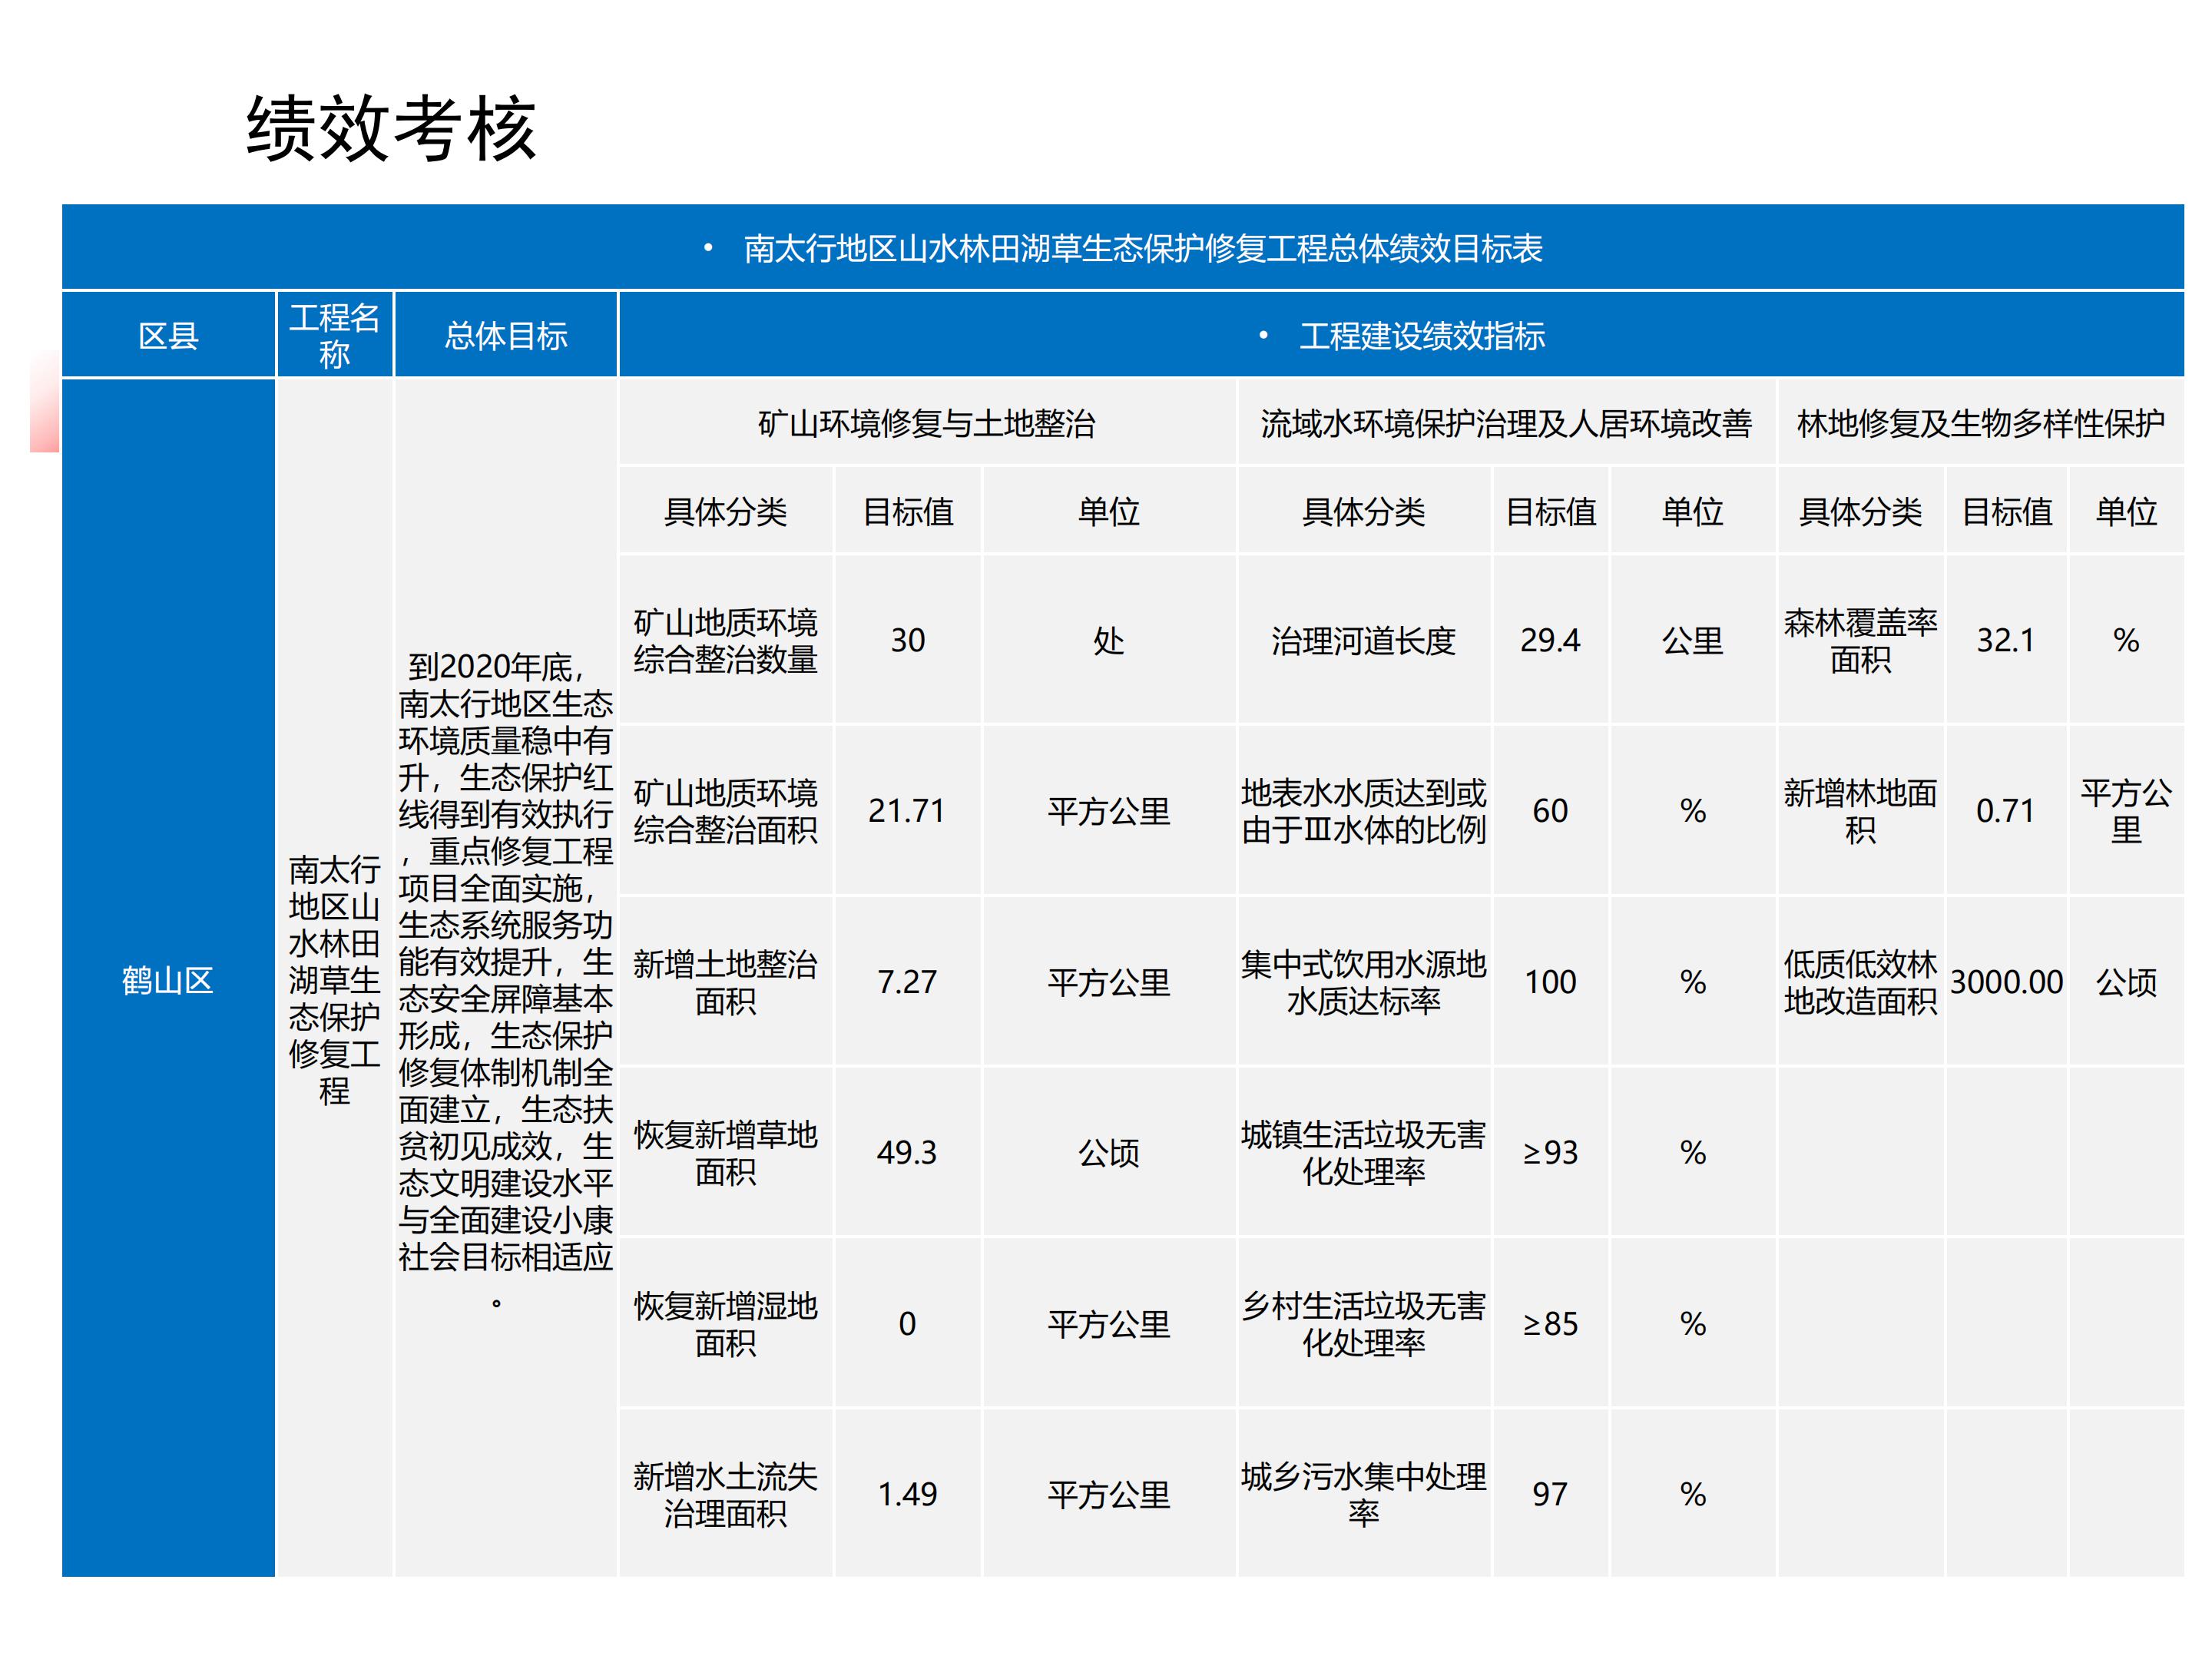Select the 流域水环境保护治理及人居环境改善 heading
The height and width of the screenshot is (1659, 2212).
point(1506,424)
